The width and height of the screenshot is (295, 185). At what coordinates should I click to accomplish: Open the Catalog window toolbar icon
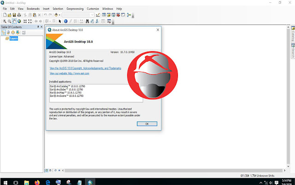(109, 15)
